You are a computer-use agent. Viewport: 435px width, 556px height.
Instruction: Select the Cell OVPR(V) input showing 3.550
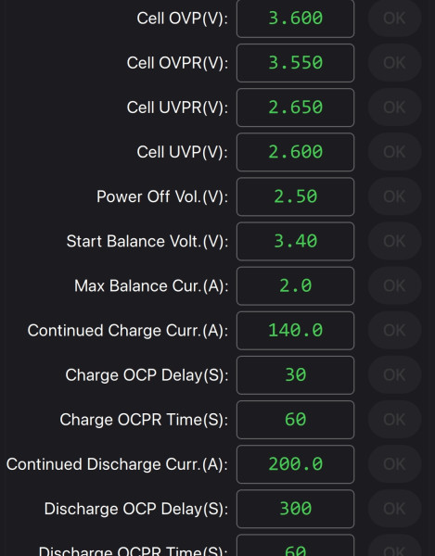295,63
